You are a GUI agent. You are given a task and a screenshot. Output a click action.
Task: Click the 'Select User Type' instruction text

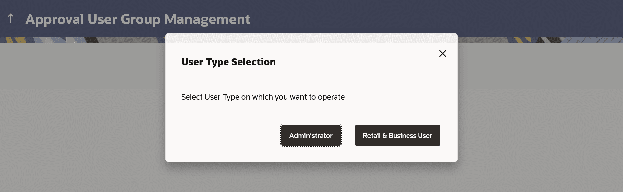[x=263, y=97]
